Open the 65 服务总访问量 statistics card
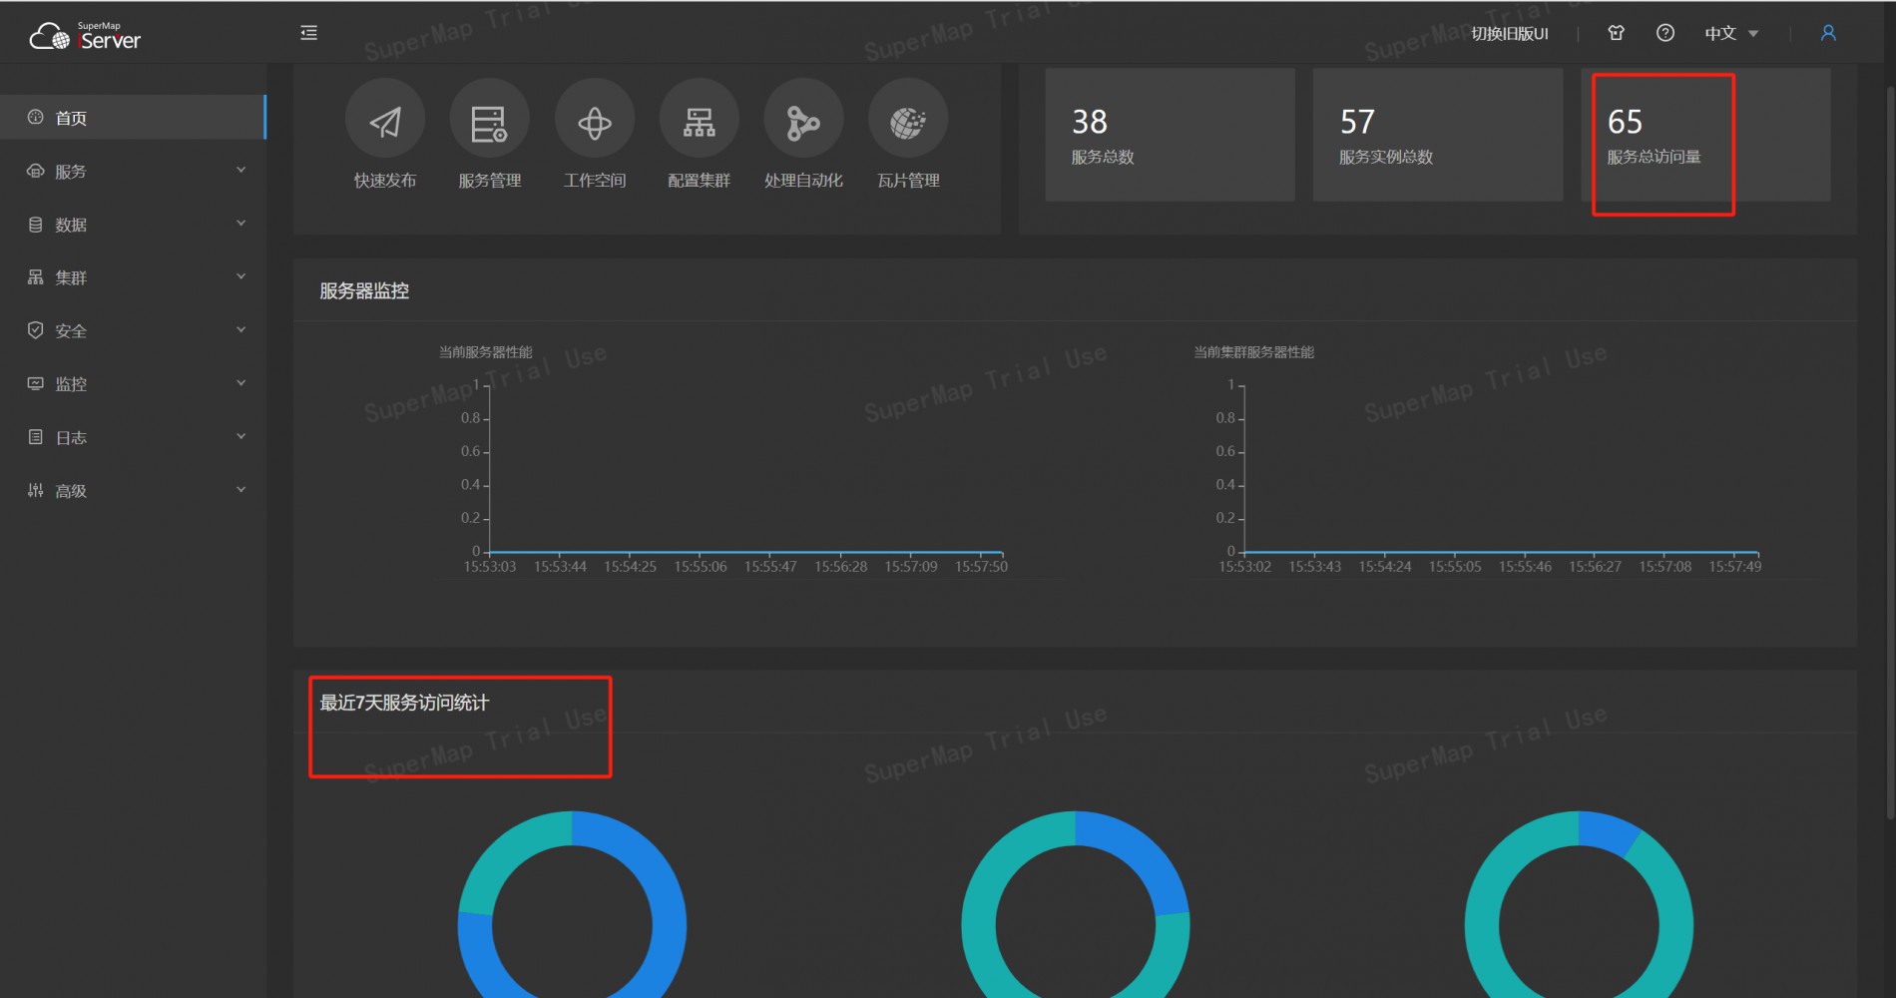This screenshot has height=998, width=1896. [x=1705, y=135]
